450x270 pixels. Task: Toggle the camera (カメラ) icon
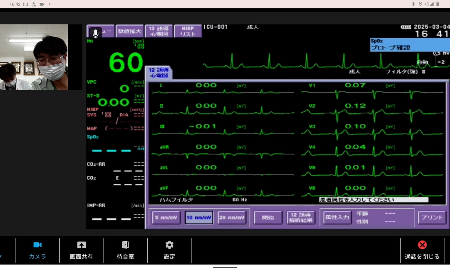click(37, 250)
